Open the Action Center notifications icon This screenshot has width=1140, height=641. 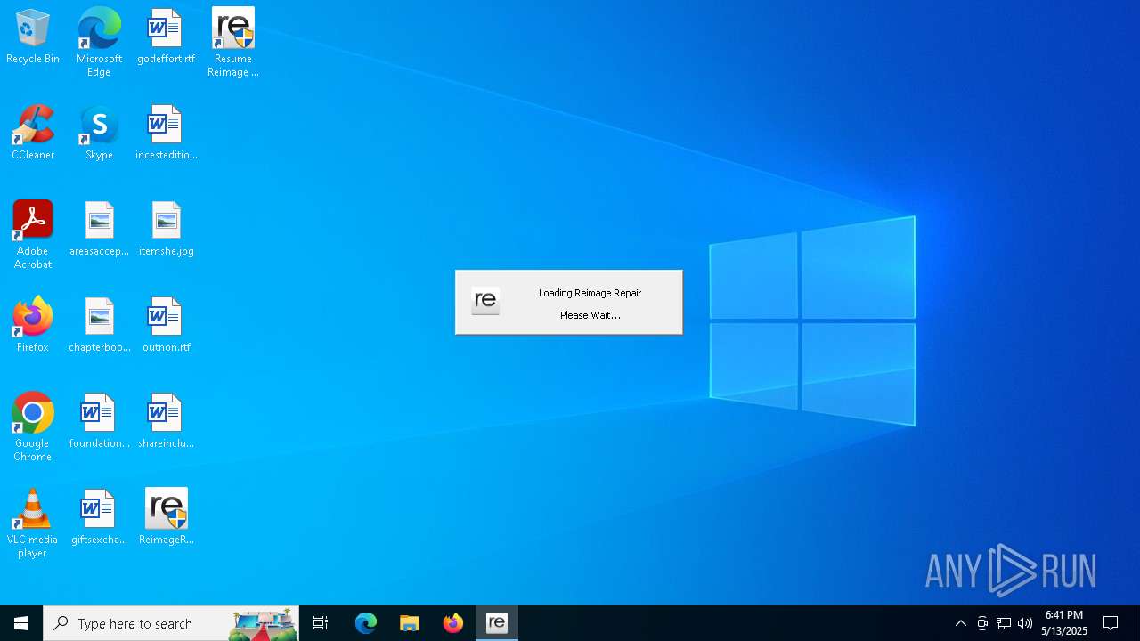coord(1111,623)
